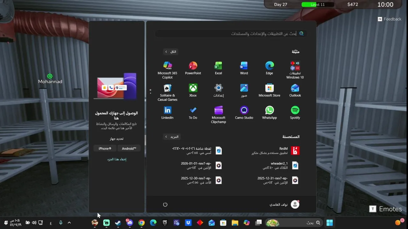The width and height of the screenshot is (408, 229).
Task: Click the taskbar search box بحث
Action: [294, 223]
